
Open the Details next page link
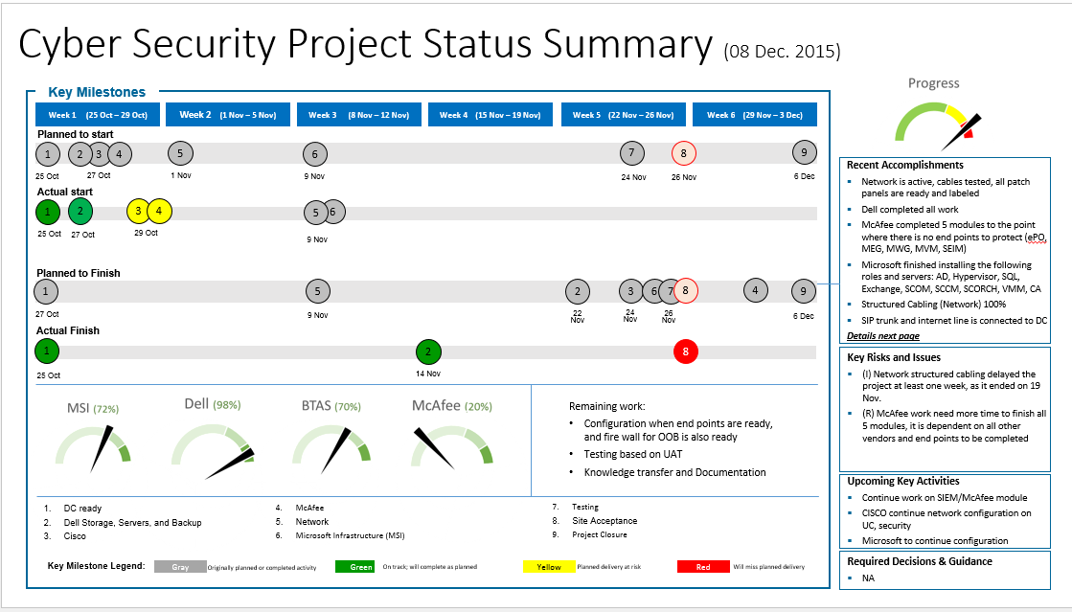tap(883, 336)
